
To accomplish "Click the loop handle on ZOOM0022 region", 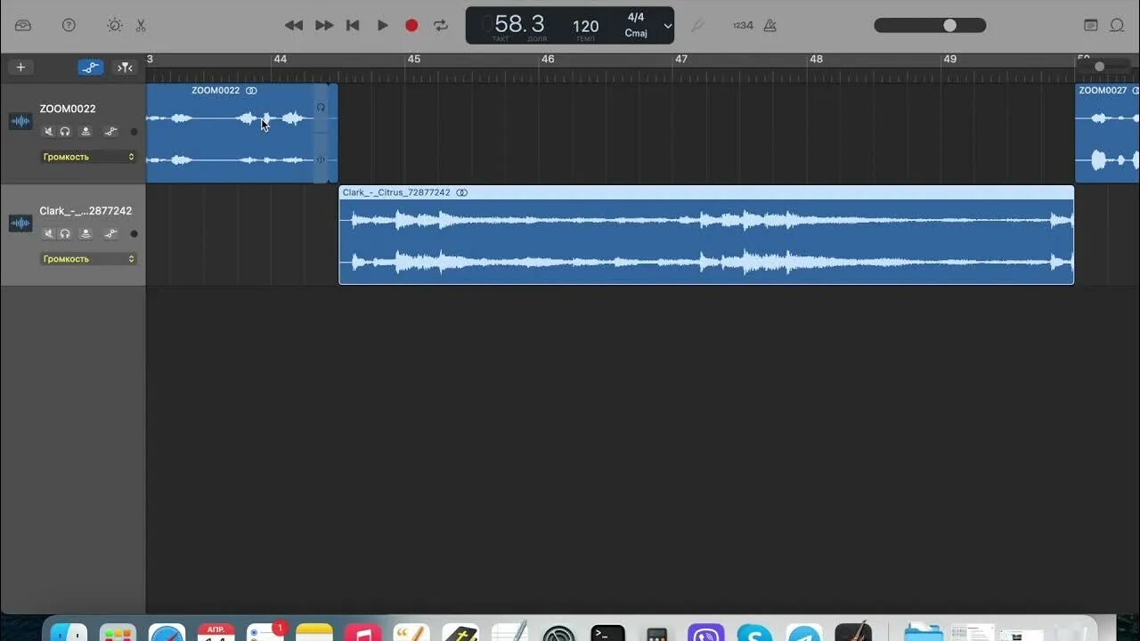I will (x=321, y=108).
